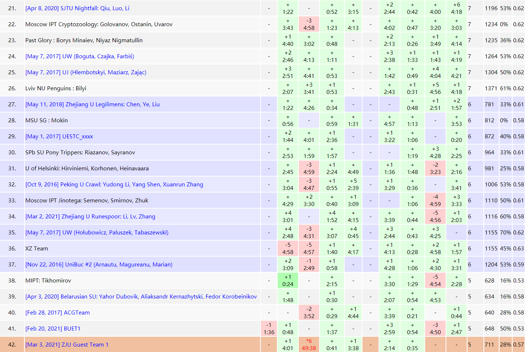Open Zhejiang U Legilimens contest link

pyautogui.click(x=93, y=104)
